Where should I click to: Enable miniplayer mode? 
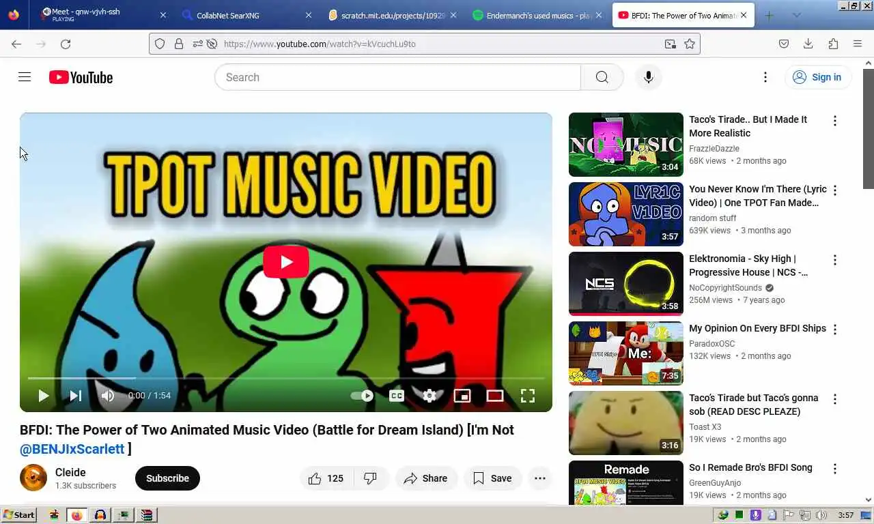(x=462, y=396)
